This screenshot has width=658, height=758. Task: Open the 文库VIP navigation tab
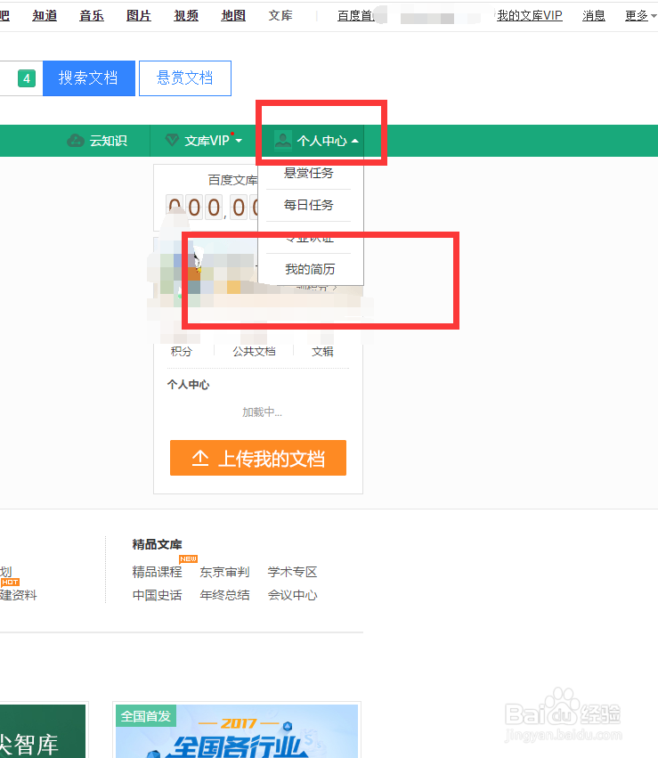[203, 141]
